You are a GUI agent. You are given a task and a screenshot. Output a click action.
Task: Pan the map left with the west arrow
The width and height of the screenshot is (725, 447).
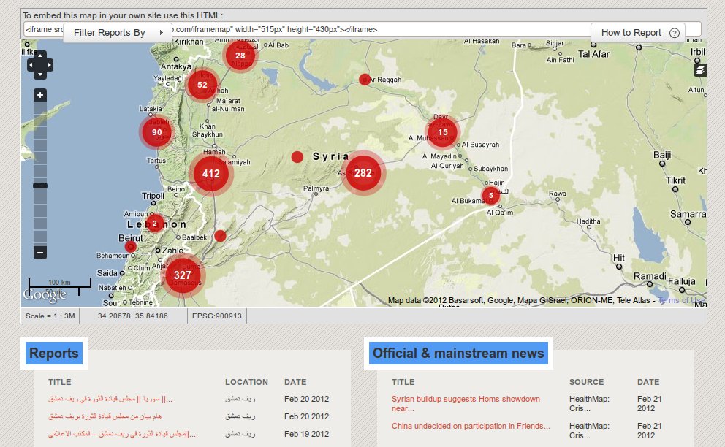pos(31,65)
